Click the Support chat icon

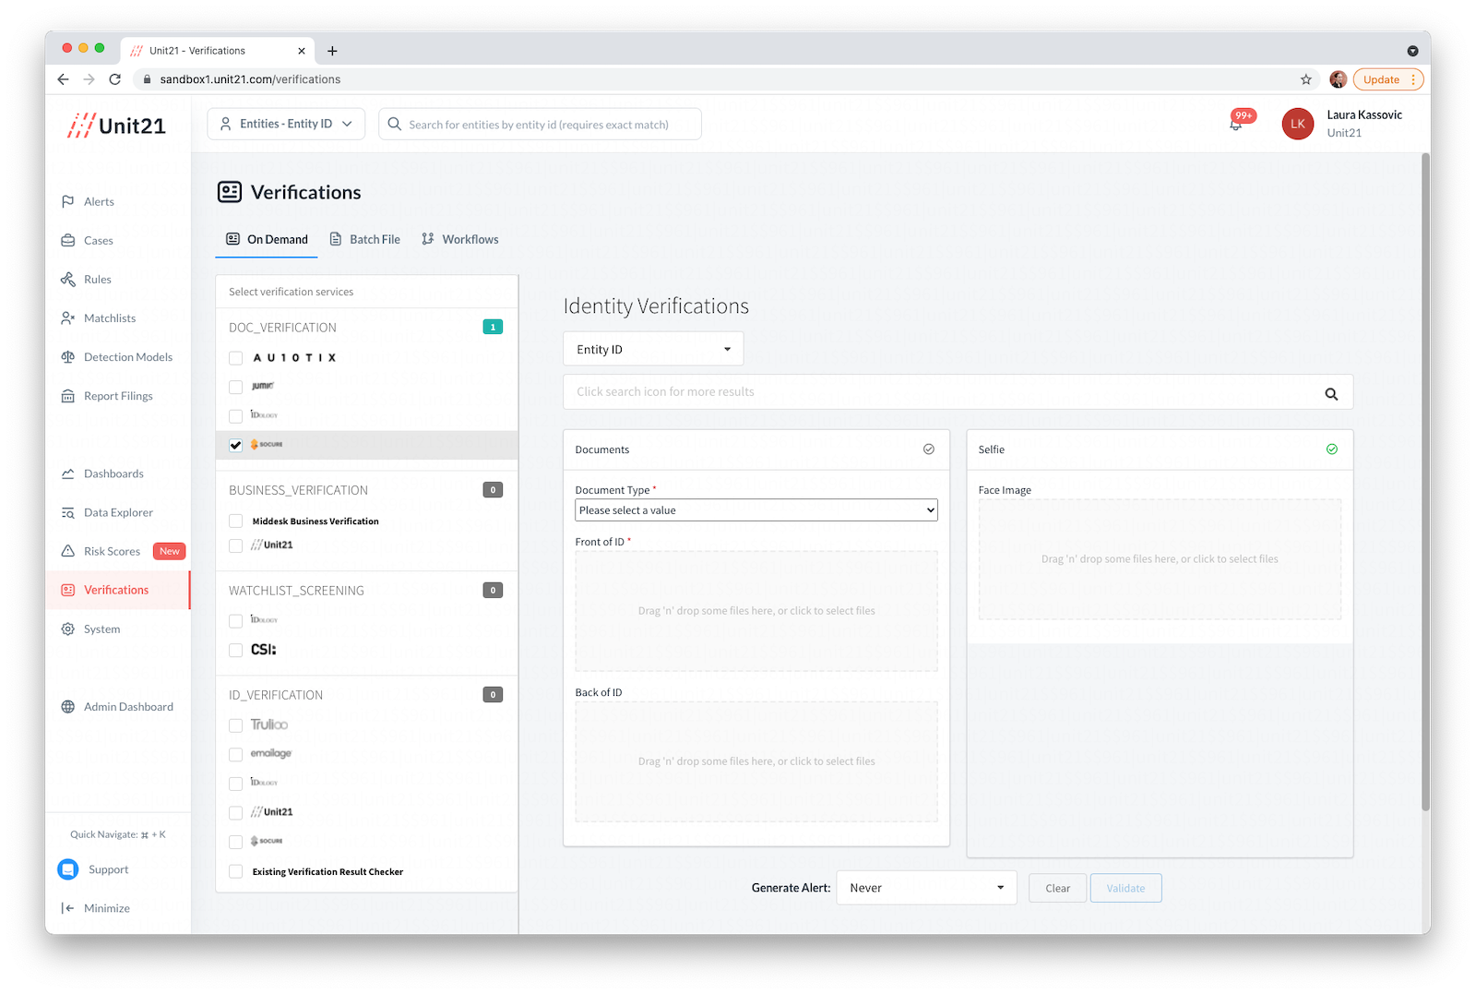point(68,869)
